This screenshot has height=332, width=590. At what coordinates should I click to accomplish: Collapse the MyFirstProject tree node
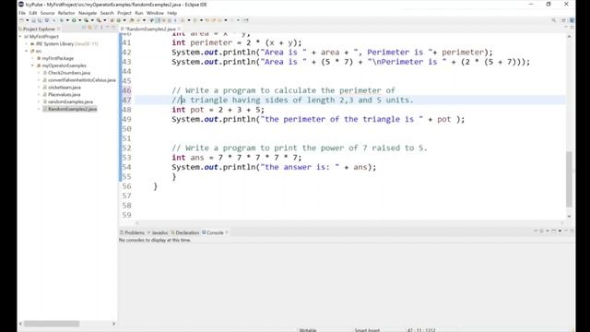[20, 37]
